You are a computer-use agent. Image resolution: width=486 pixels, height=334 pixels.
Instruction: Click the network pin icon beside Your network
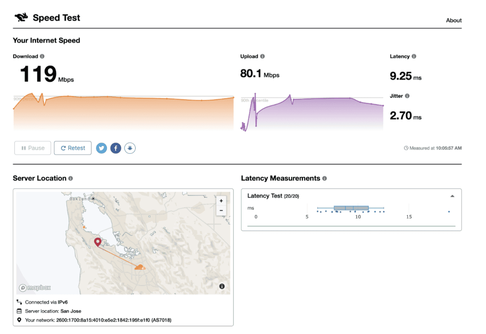click(19, 320)
